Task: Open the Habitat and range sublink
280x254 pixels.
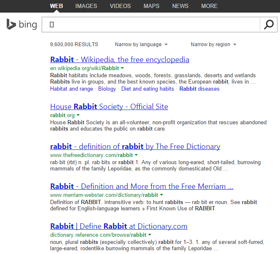Action: 72,89
